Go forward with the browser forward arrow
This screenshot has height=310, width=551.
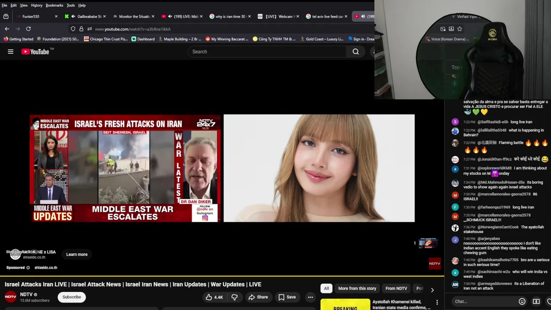click(18, 29)
